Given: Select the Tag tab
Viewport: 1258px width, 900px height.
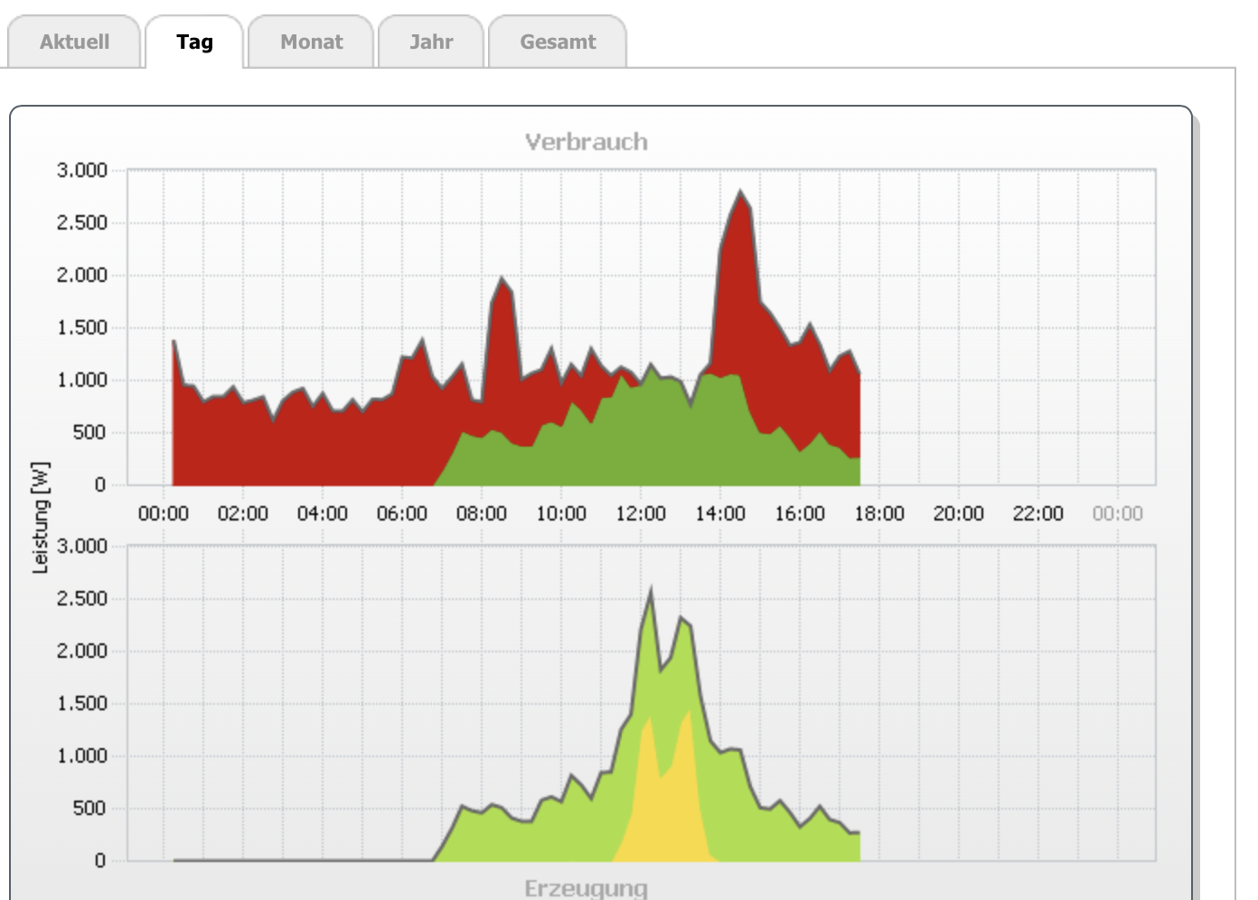Looking at the screenshot, I should pos(194,42).
